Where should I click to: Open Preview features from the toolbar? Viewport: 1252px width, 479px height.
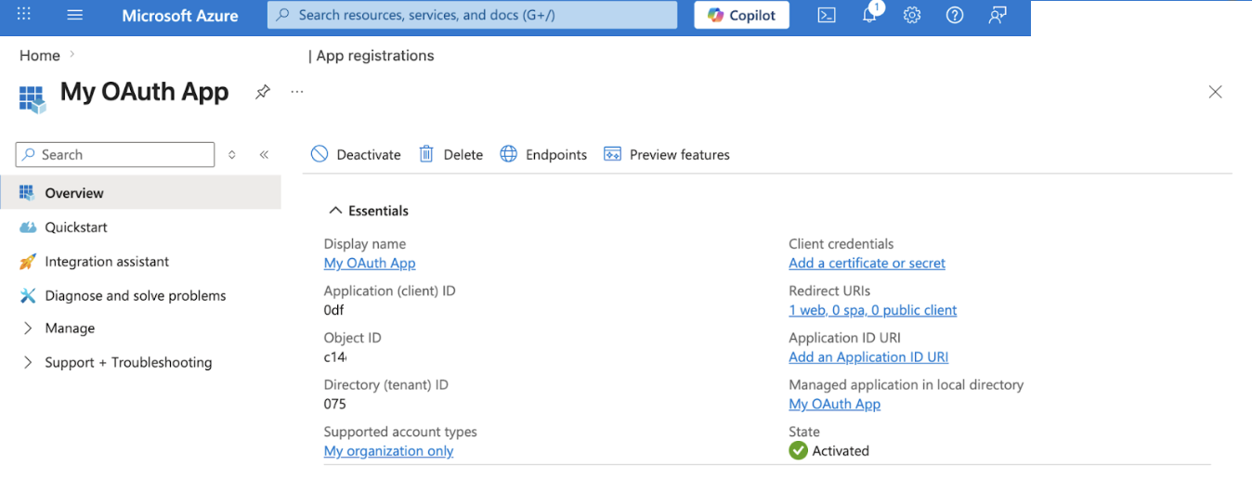(x=667, y=154)
